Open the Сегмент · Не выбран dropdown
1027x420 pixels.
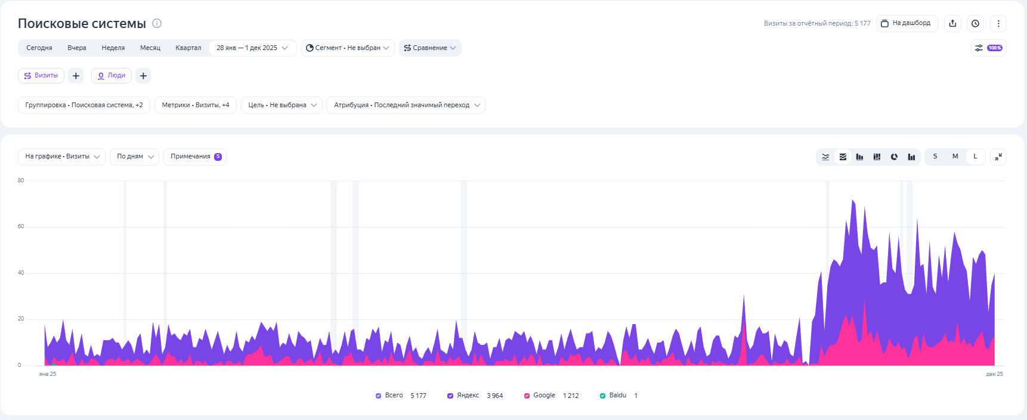click(x=348, y=48)
